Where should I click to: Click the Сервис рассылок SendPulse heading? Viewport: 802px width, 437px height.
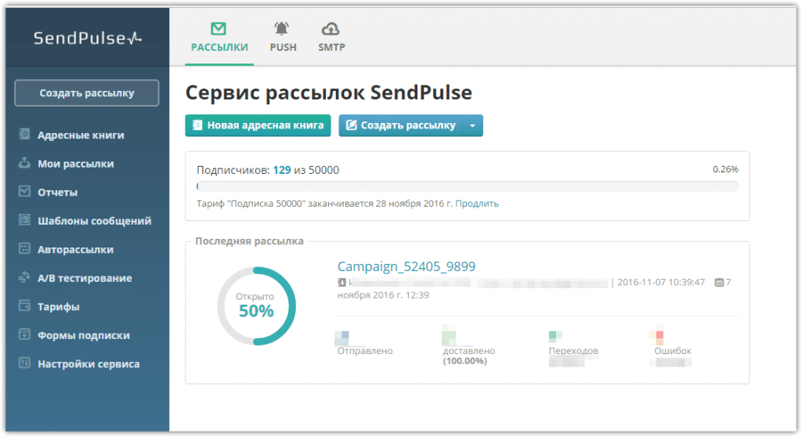[328, 92]
